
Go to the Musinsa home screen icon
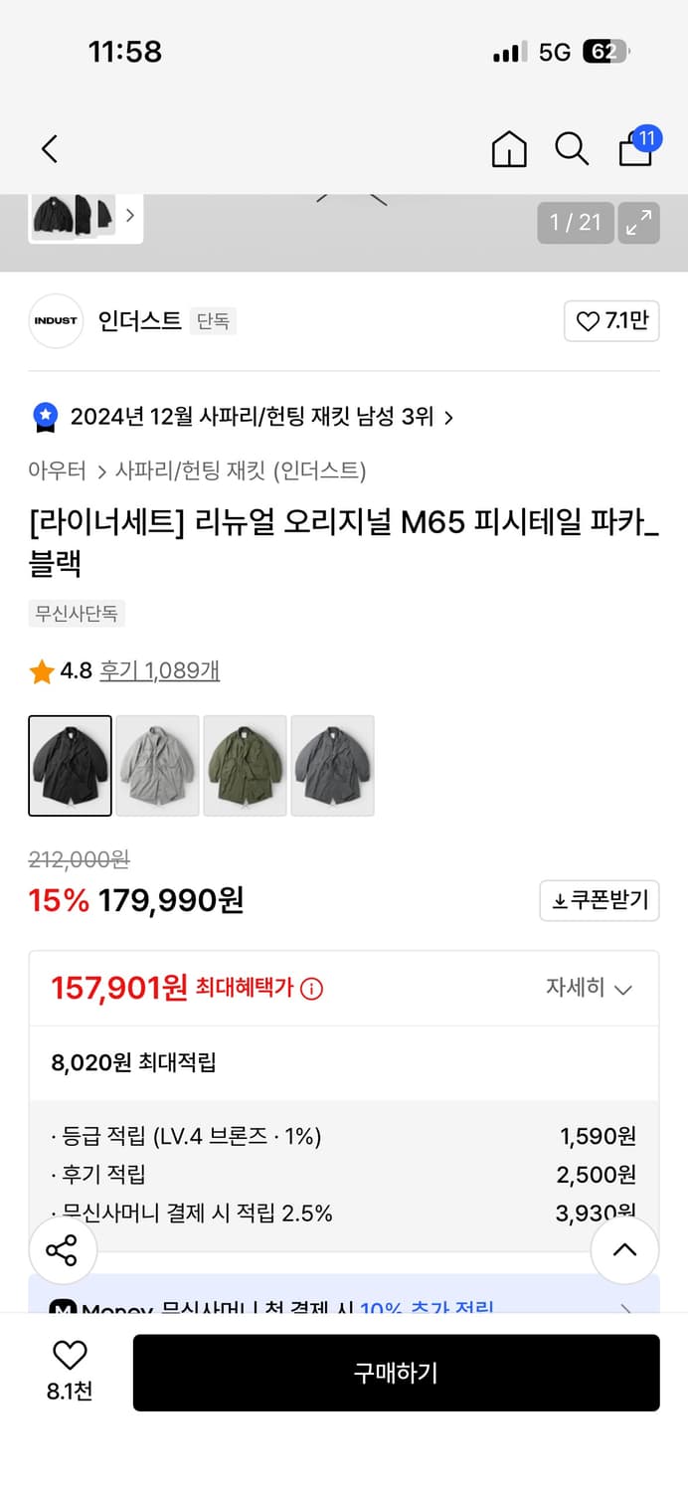point(508,149)
